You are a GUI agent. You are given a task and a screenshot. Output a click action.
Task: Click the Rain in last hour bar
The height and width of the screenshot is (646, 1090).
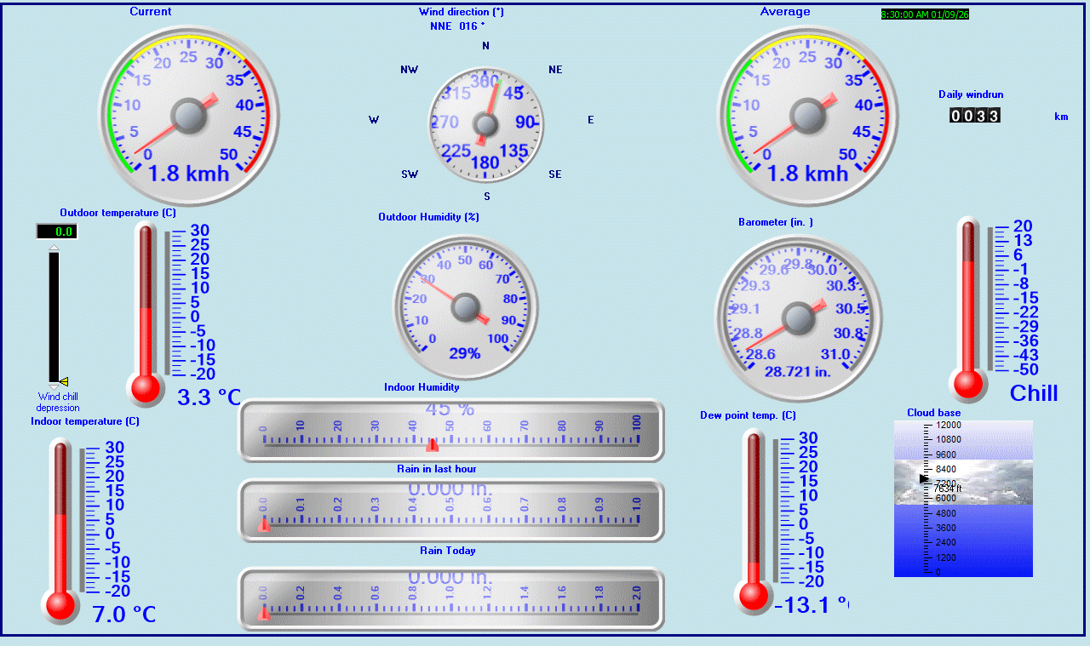(450, 511)
